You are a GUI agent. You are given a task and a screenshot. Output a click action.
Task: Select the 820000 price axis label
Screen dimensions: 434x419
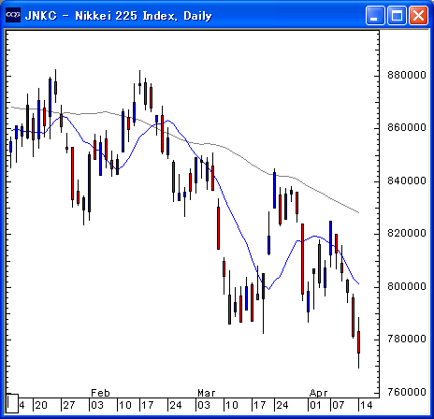(x=407, y=233)
